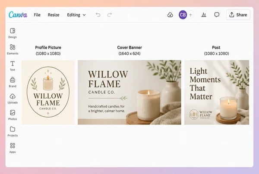Open the Text panel

pyautogui.click(x=13, y=66)
